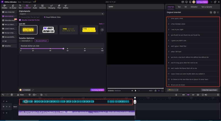
Task: Open the Übergang transitions tool
Action: tap(52, 6)
